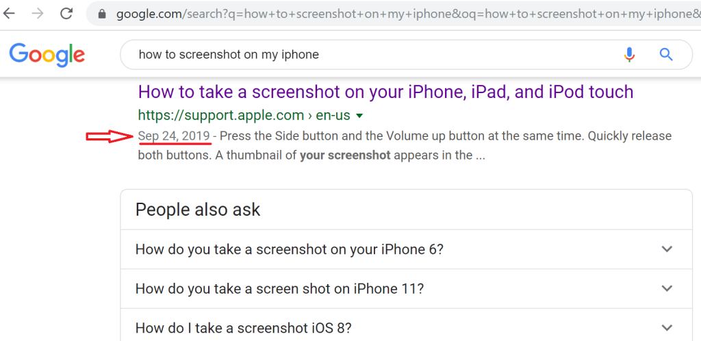Start voice search with the microphone icon

click(630, 55)
